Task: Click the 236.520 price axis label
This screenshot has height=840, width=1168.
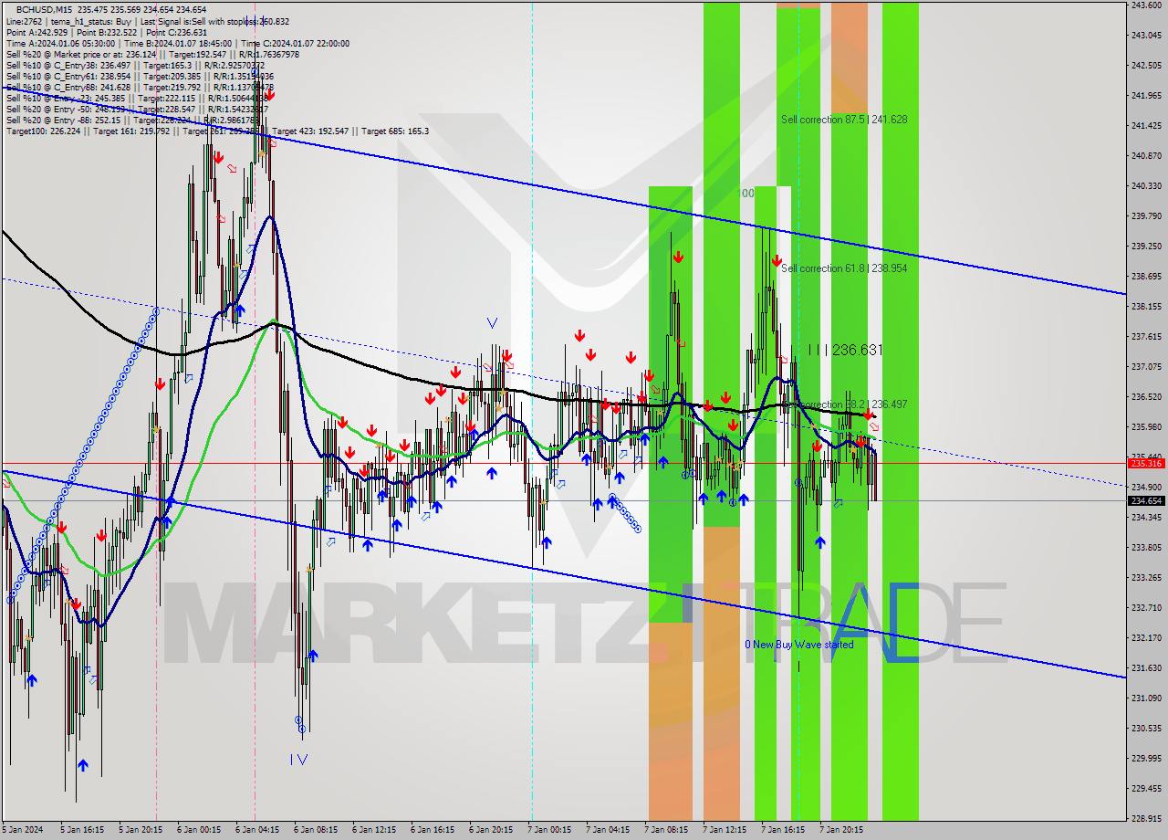Action: (1146, 397)
